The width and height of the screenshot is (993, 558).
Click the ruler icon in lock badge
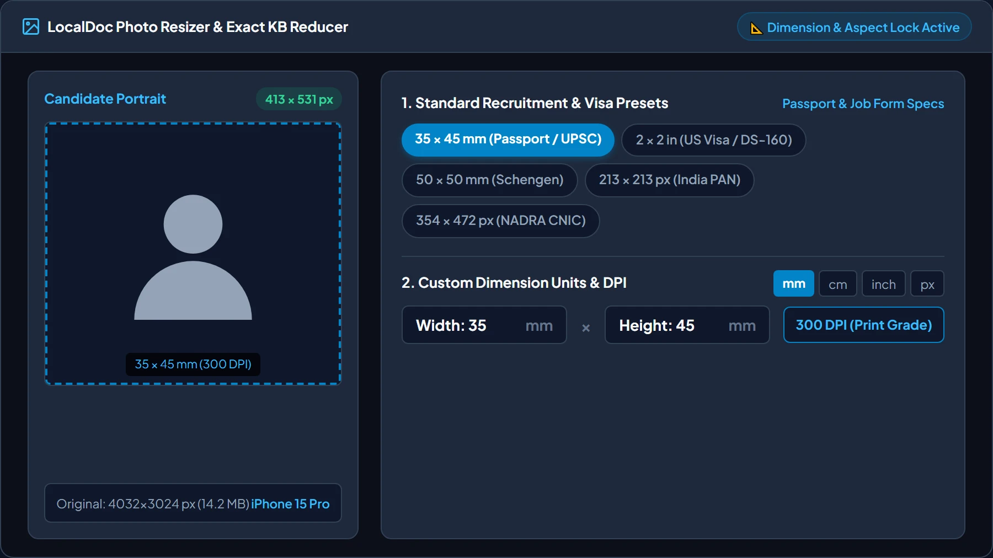[x=756, y=28]
